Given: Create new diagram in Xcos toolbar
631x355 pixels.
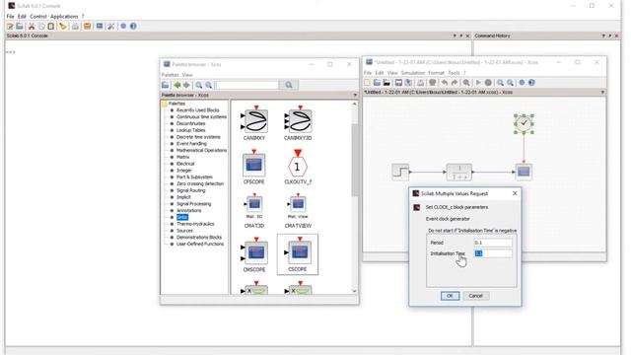Looking at the screenshot, I should click(367, 83).
